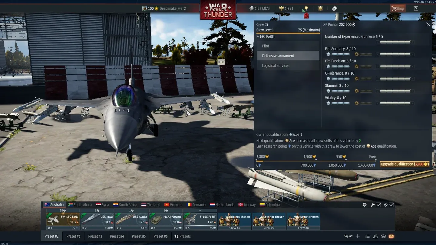Image resolution: width=436 pixels, height=245 pixels.
Task: Open Golden Eagles balance 1,853
Action: pos(286,8)
